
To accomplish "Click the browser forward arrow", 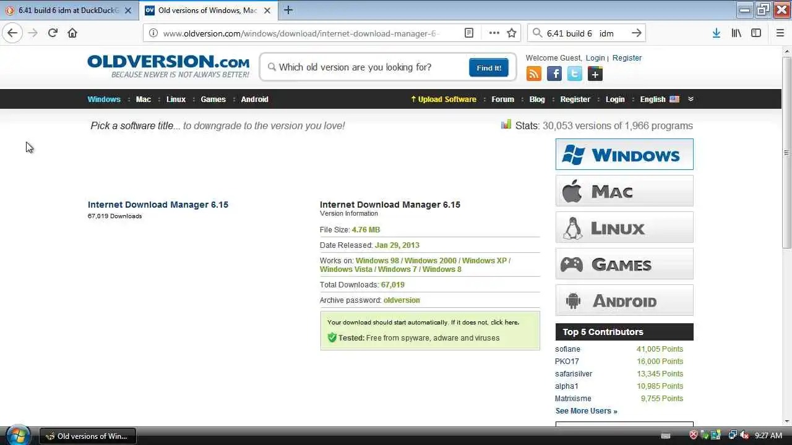I will [33, 33].
